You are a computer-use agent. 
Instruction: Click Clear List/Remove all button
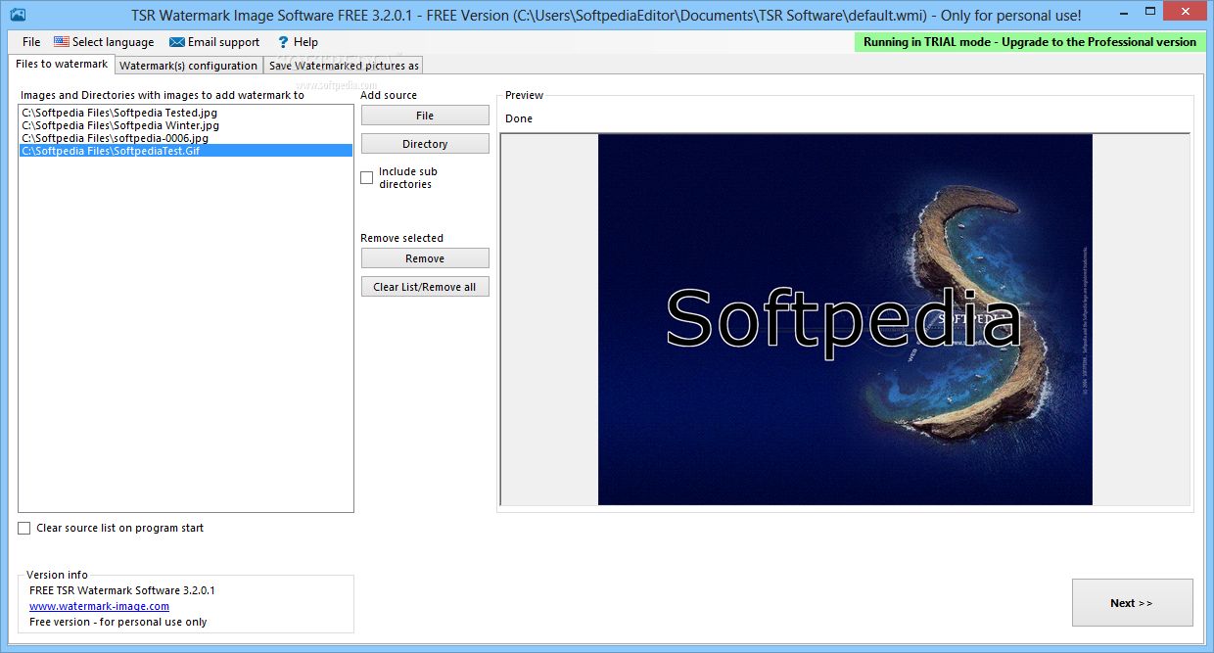point(425,287)
